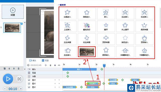Add a new scene with the 场景 button
This screenshot has height=92, width=161.
(13, 12)
